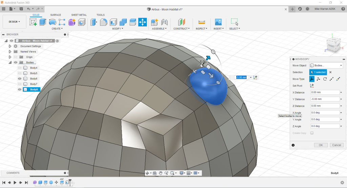Open the Create menu dropdown
The width and height of the screenshot is (347, 188).
click(57, 29)
